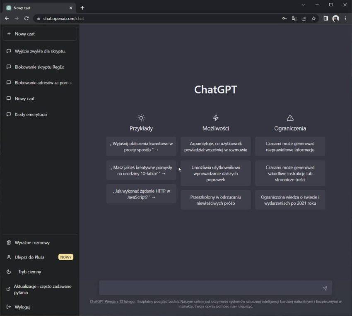
Task: Click the + Nowy czat sidebar button
Action: (39, 34)
